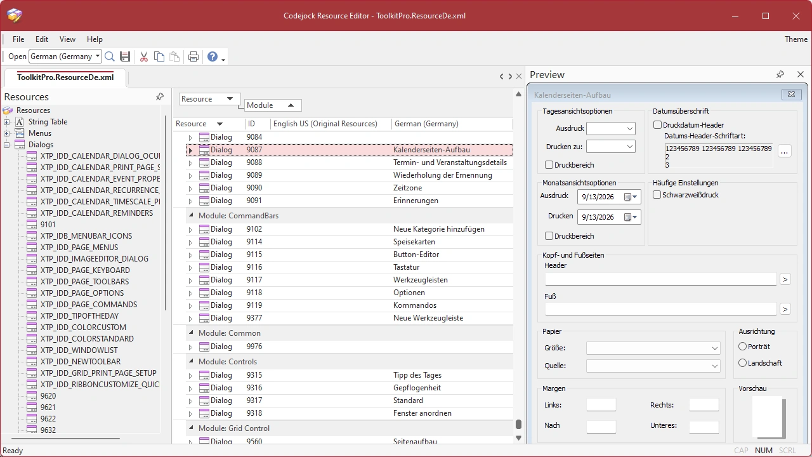Collapse the Module: Controls group

[192, 362]
